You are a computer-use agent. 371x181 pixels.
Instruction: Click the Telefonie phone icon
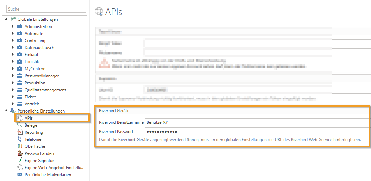(19, 139)
